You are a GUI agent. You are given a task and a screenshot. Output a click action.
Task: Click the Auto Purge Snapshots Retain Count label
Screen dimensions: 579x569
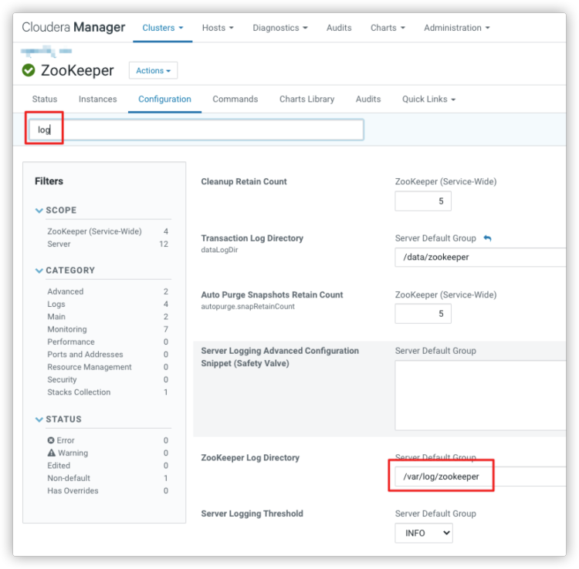click(x=272, y=295)
